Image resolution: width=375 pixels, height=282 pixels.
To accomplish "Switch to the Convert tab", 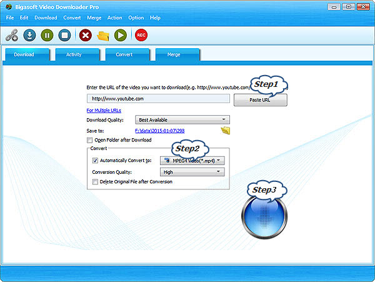I will pyautogui.click(x=127, y=54).
